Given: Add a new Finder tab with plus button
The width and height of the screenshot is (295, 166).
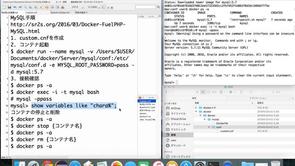Looking at the screenshot, I should coord(292,98).
